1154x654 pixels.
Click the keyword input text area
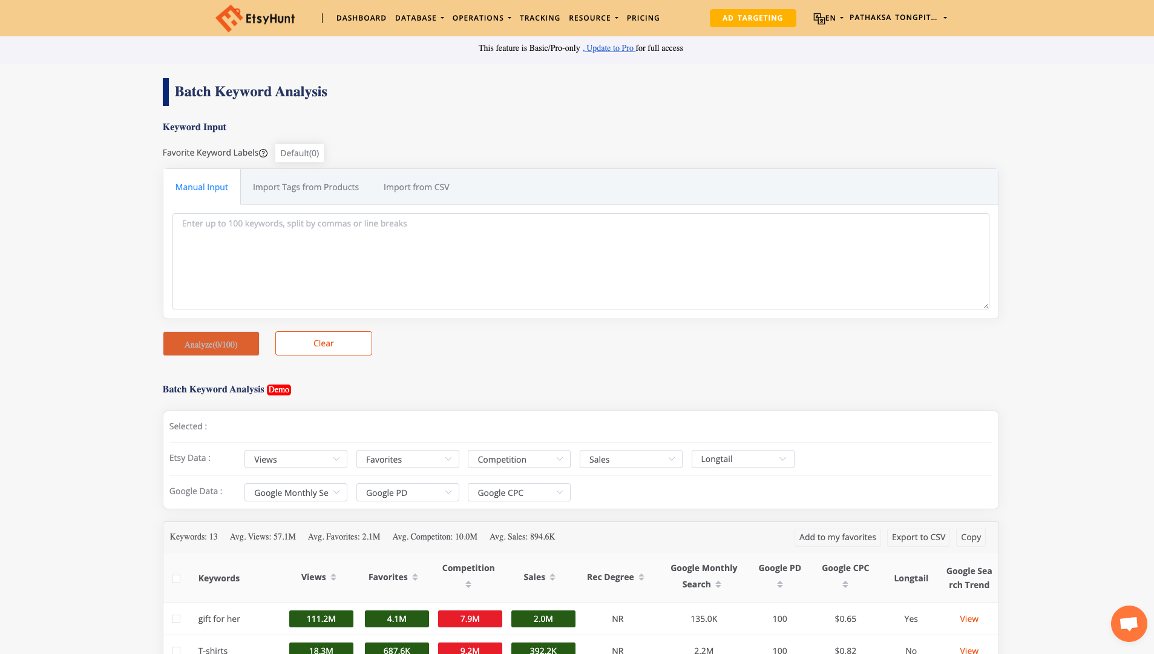[580, 261]
